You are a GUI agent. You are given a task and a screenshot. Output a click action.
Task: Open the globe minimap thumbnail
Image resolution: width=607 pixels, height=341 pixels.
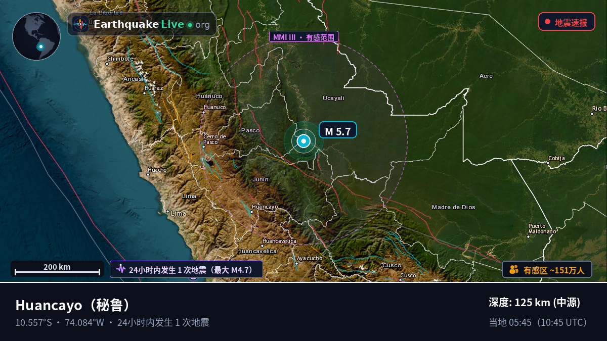(36, 36)
